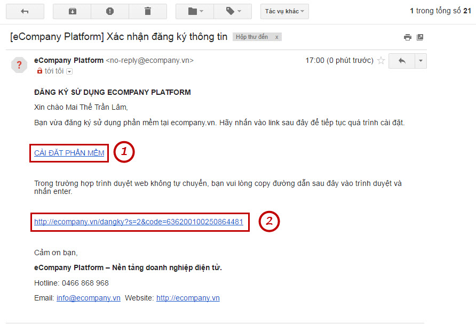Click the red lock security icon

pos(39,71)
